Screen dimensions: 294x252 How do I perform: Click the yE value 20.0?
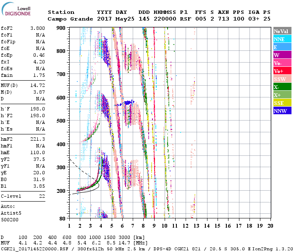39,173
